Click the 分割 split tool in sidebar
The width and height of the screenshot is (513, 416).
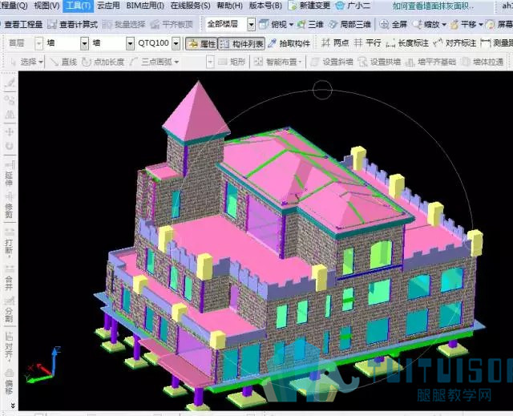(9, 309)
